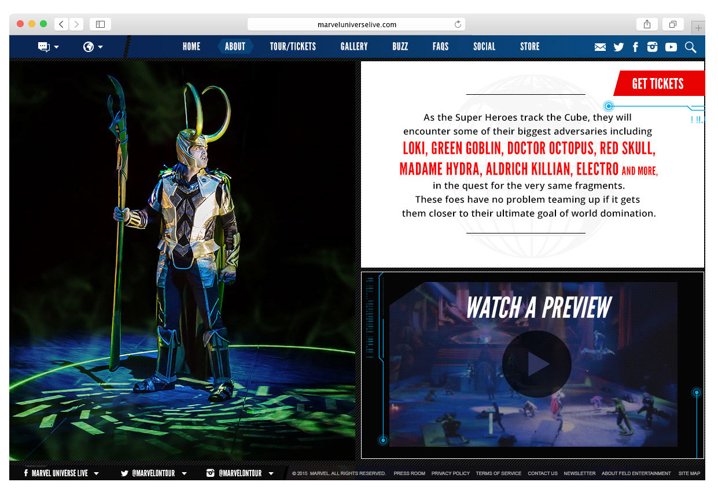Open the TOUR/TICKETS menu item
This screenshot has width=718, height=493.
pyautogui.click(x=293, y=47)
